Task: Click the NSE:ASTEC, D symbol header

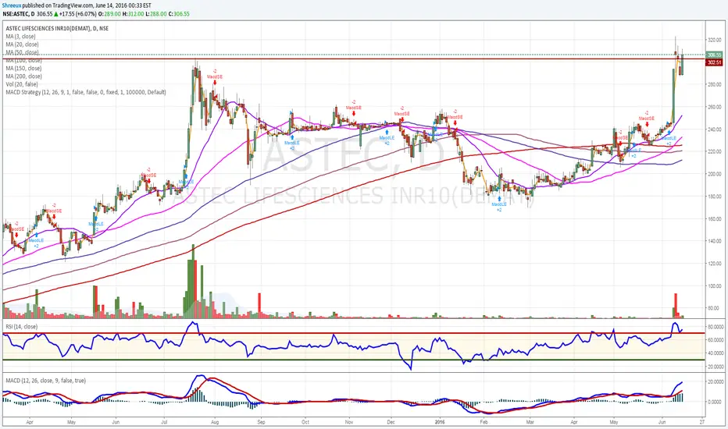Action: click(x=18, y=14)
